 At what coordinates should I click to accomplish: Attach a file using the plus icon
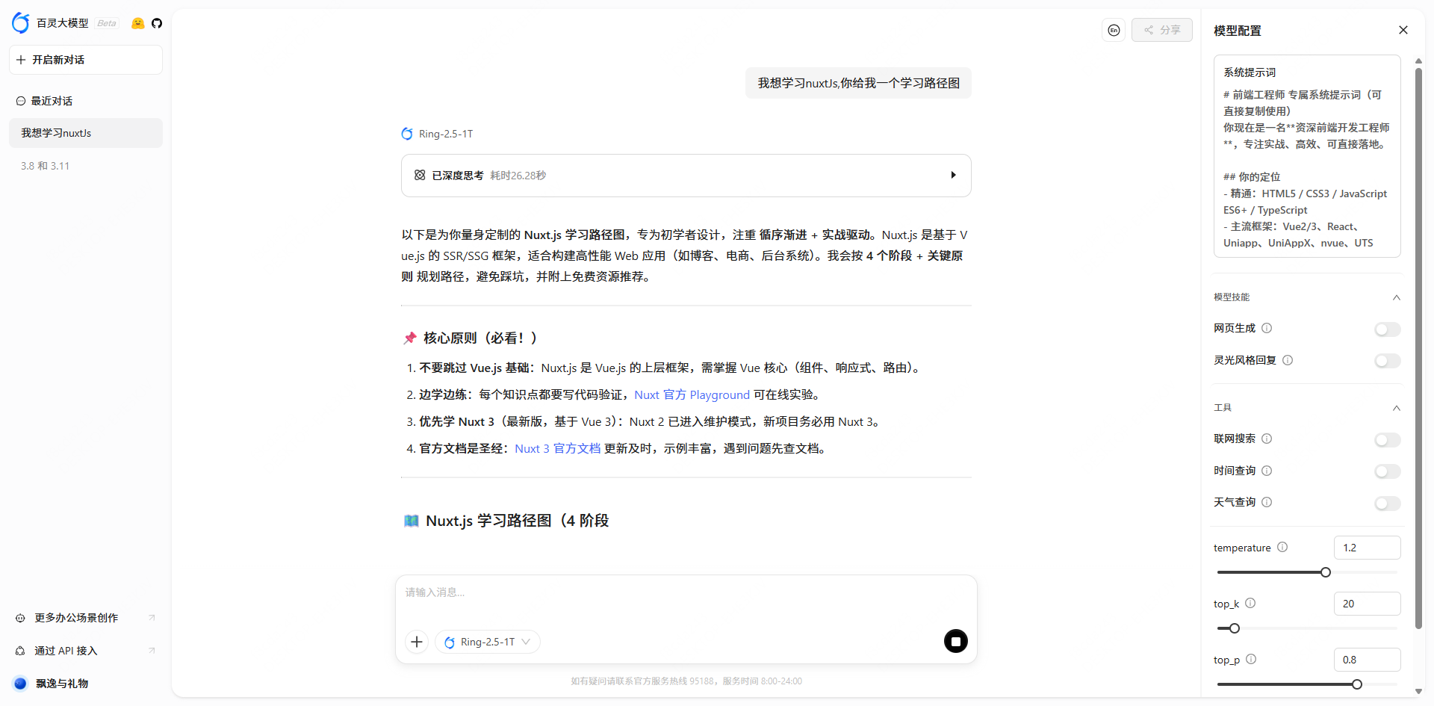[416, 641]
